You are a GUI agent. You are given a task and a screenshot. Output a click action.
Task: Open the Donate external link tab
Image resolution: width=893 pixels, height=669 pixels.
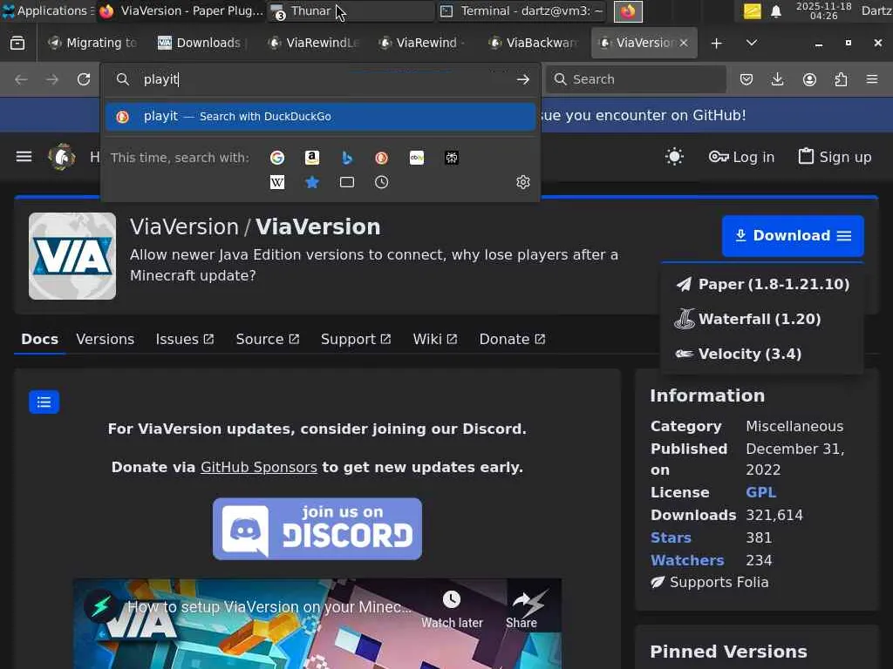(512, 339)
